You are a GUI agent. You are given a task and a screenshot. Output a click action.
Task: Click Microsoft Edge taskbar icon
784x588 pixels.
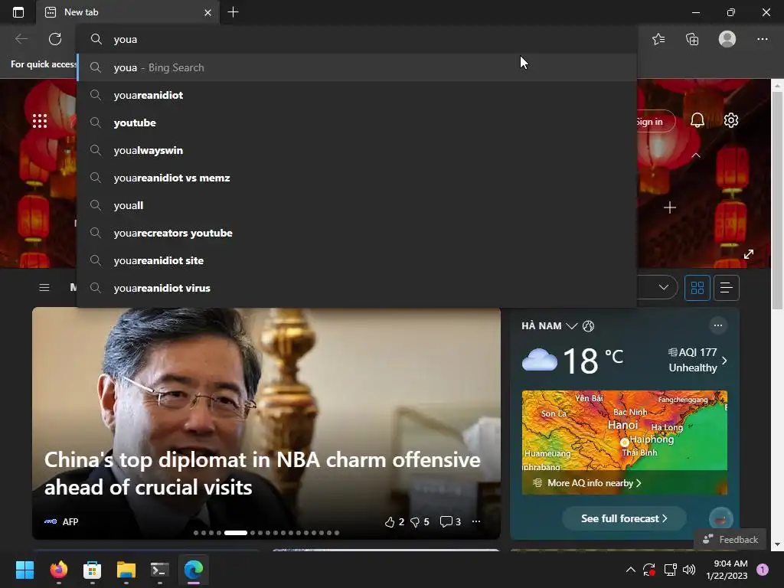pyautogui.click(x=194, y=570)
